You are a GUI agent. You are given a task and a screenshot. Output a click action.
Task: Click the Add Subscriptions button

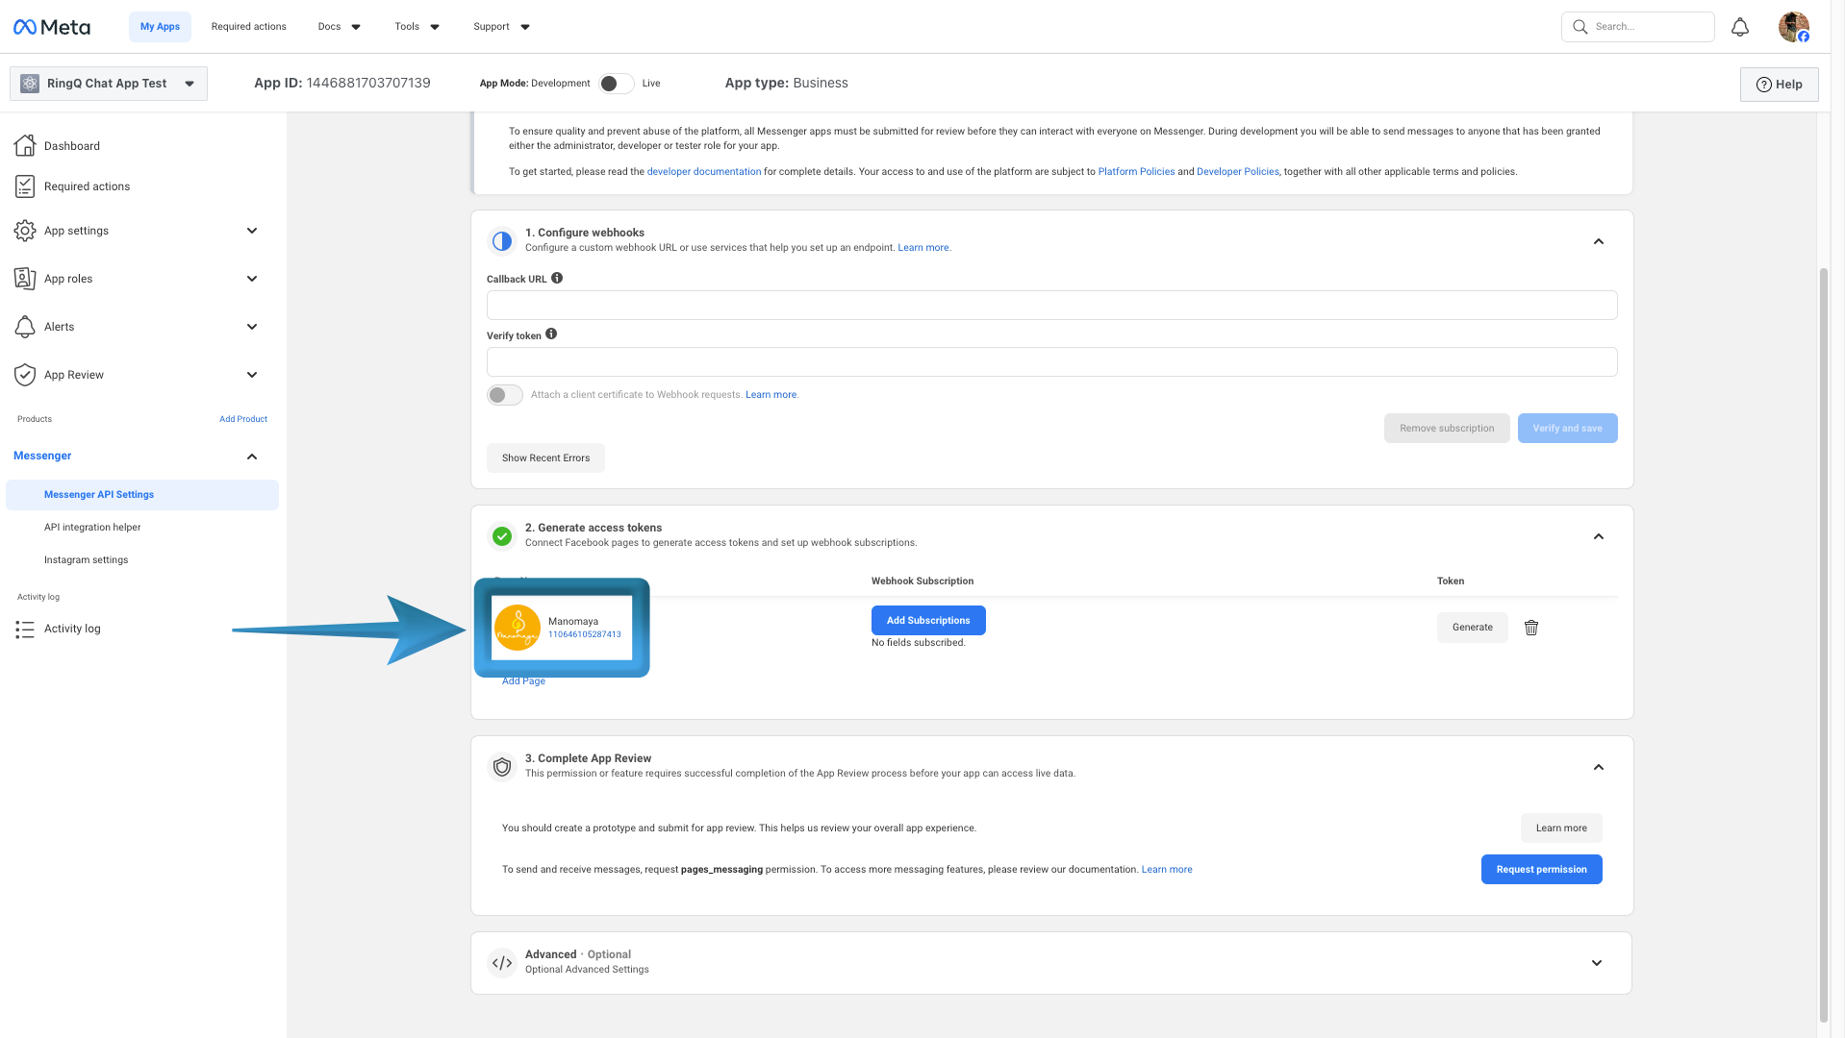(927, 621)
